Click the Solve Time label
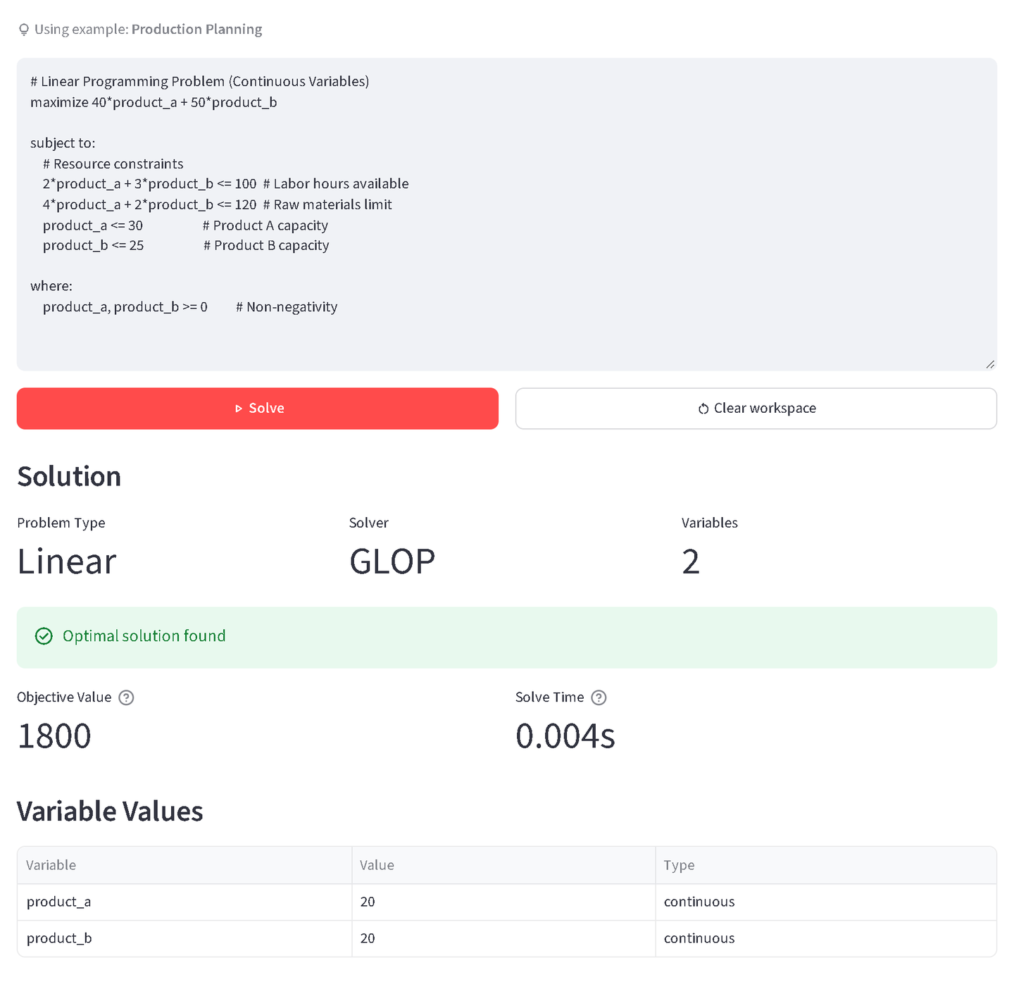The image size is (1014, 982). (x=550, y=697)
